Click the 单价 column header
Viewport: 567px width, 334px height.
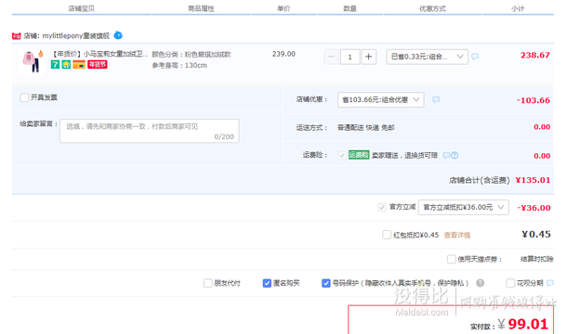tap(283, 8)
